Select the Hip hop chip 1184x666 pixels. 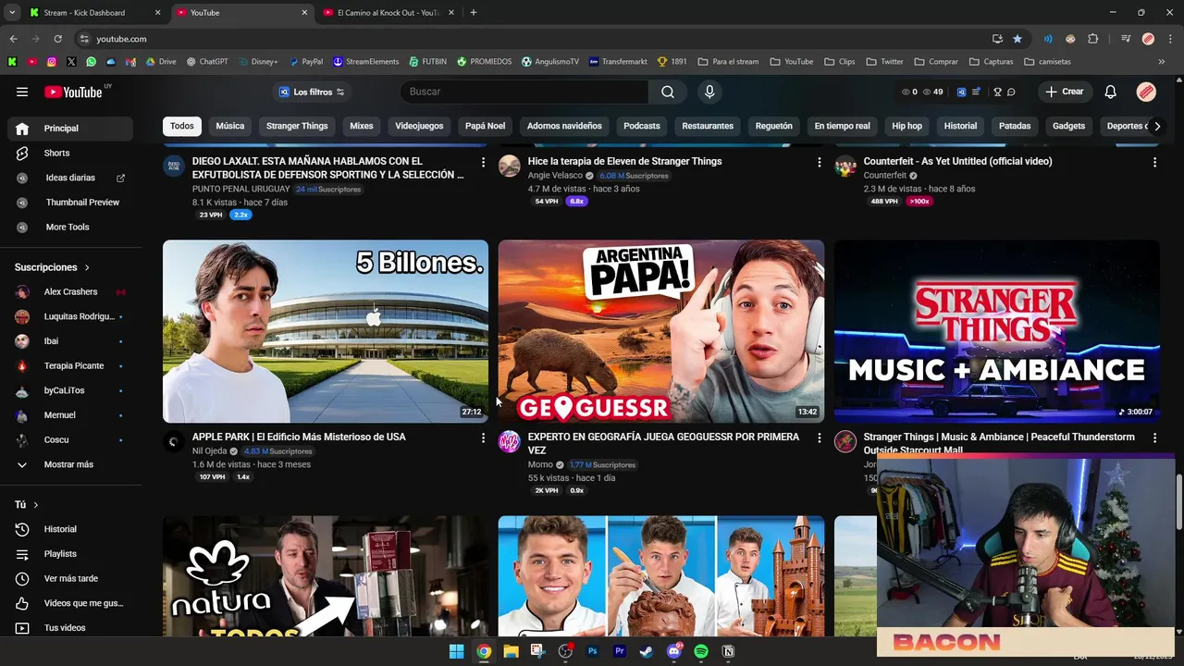(x=906, y=126)
